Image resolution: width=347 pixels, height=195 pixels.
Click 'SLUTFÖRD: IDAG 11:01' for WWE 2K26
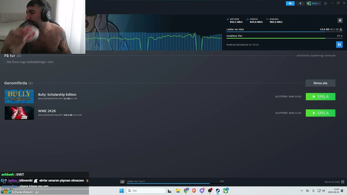[x=288, y=113]
